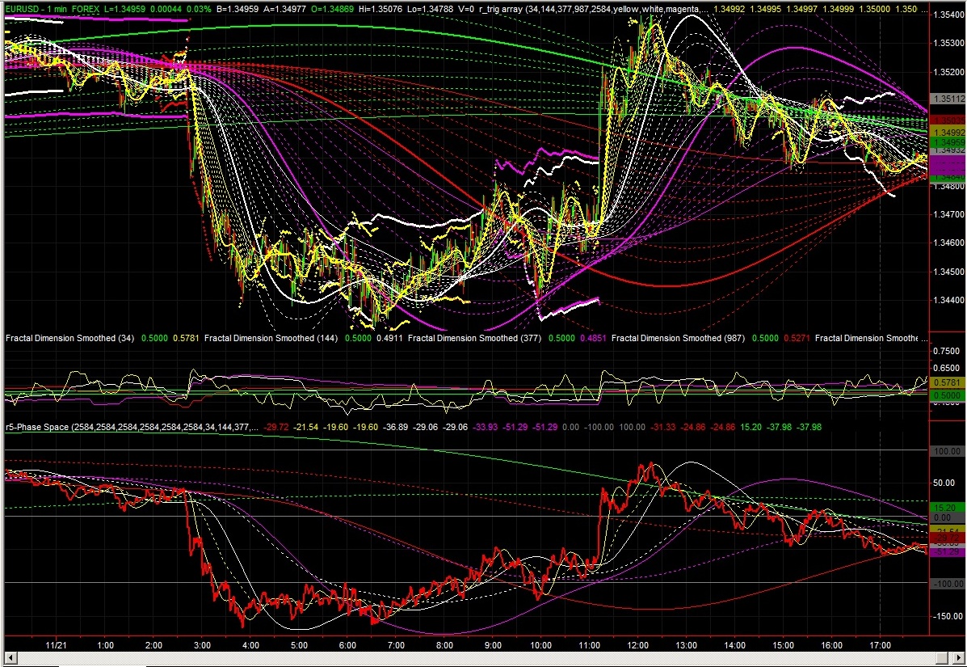
Task: Click the 17:00 time axis label
Action: click(x=880, y=645)
